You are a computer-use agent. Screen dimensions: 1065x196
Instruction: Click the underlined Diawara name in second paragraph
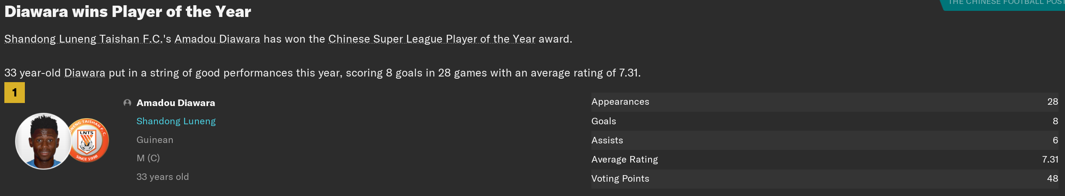tap(85, 73)
